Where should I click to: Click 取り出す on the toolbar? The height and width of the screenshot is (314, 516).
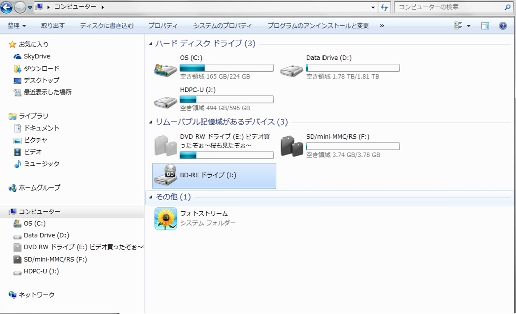tap(53, 26)
